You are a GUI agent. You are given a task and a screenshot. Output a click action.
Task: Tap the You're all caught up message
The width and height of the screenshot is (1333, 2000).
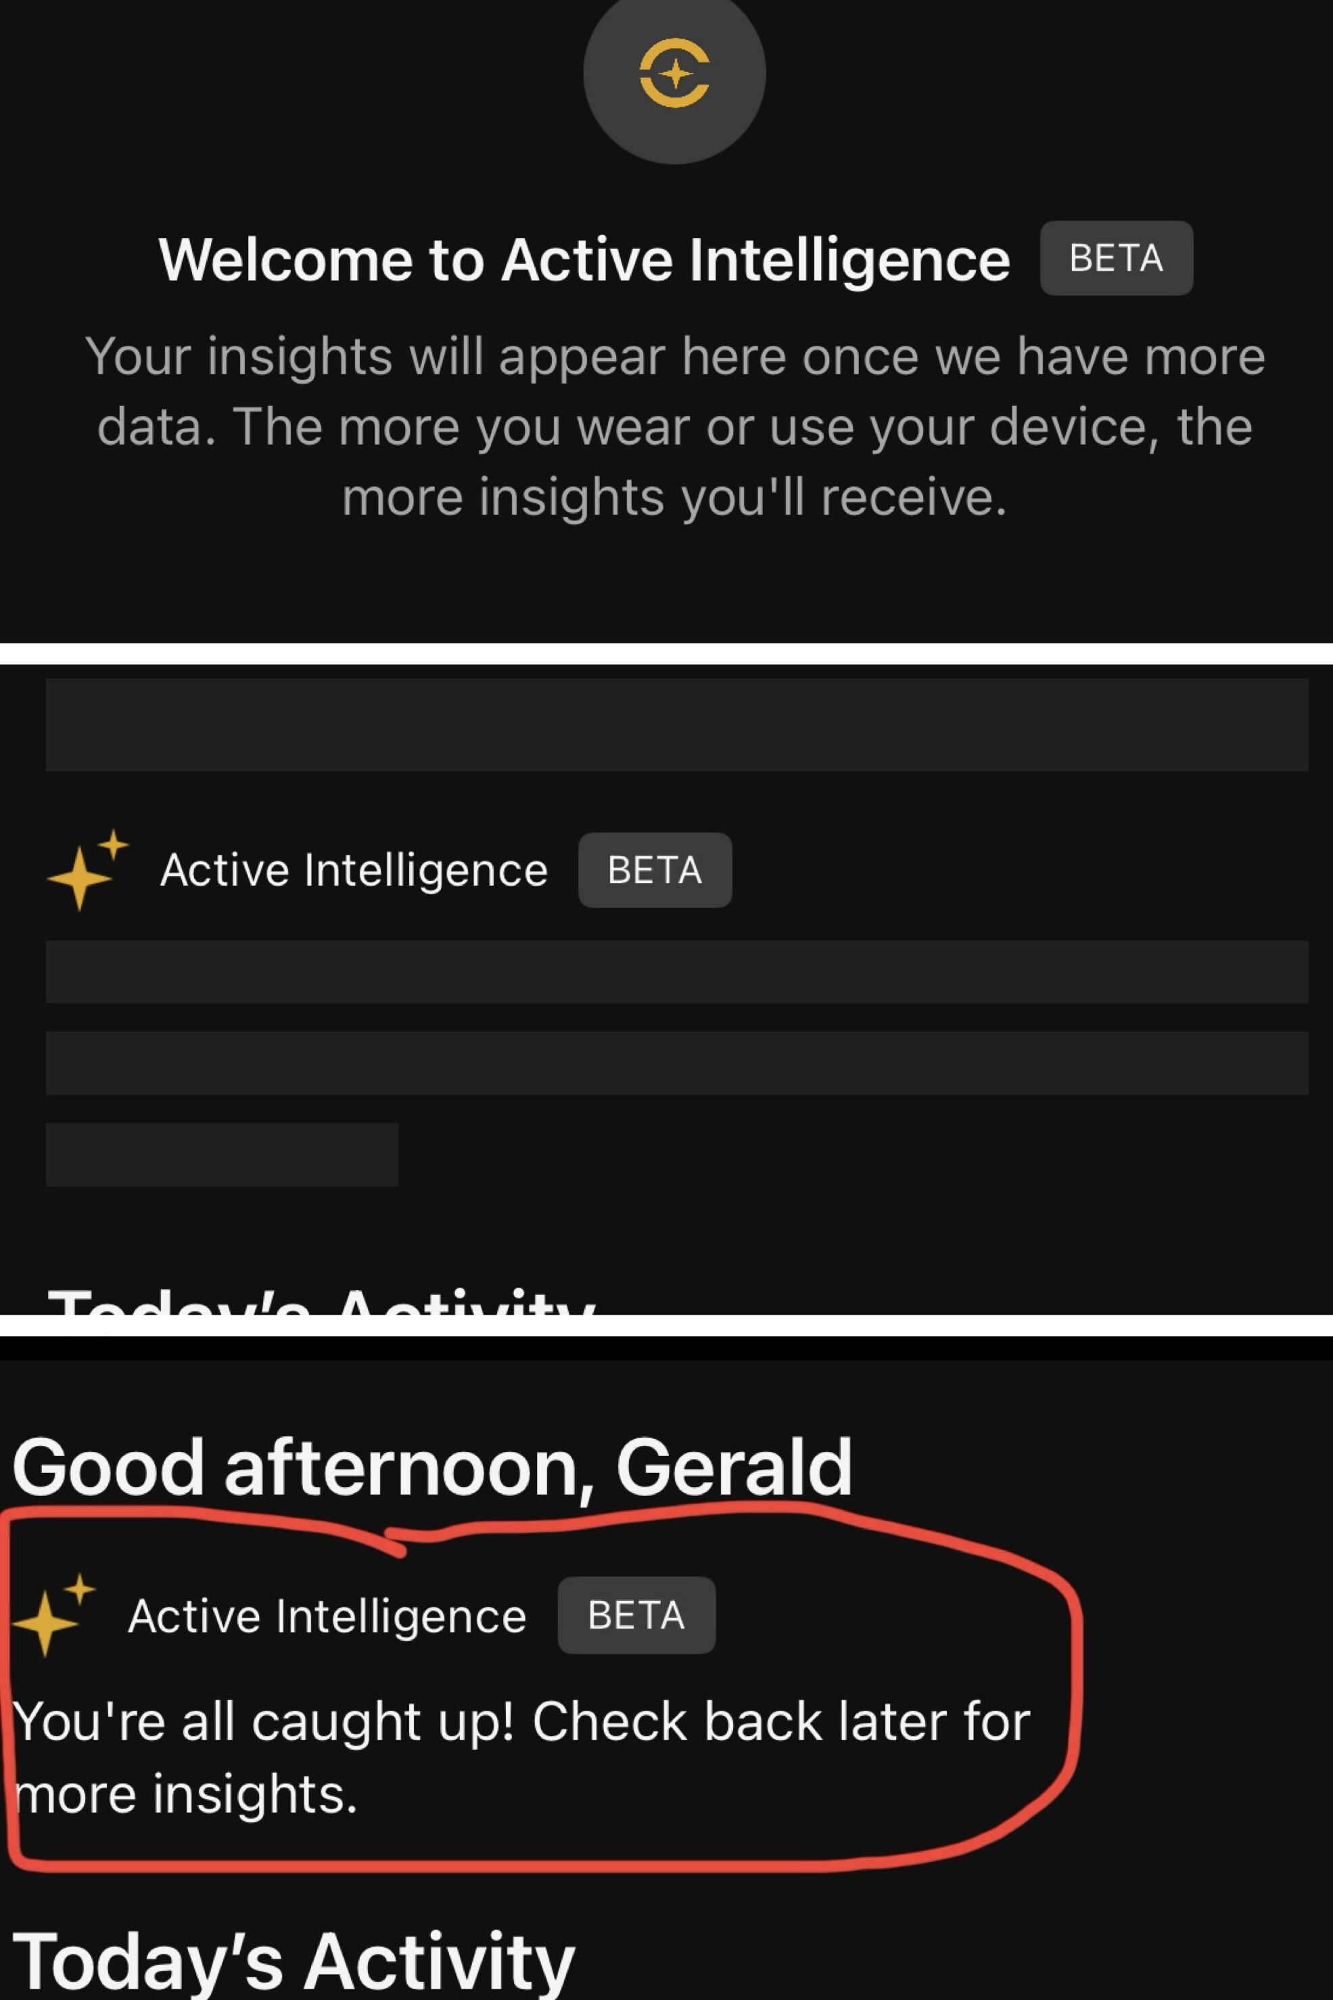[x=522, y=1758]
